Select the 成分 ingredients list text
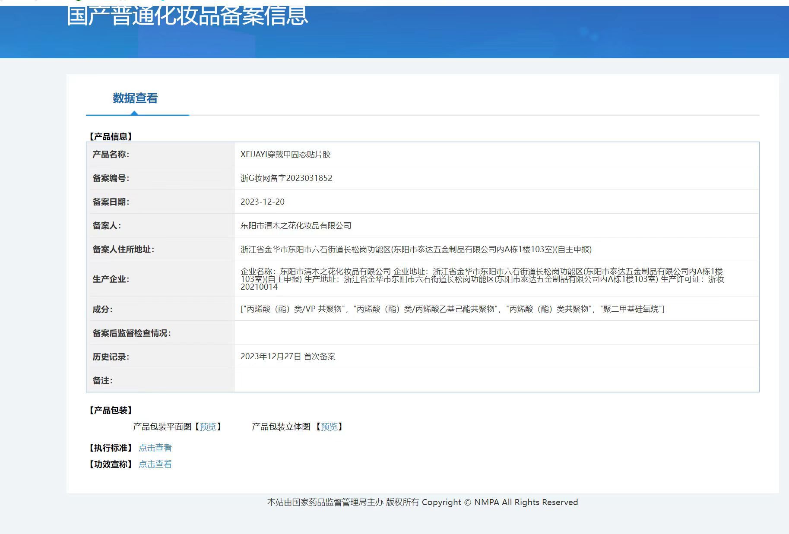Viewport: 789px width, 534px height. [453, 309]
